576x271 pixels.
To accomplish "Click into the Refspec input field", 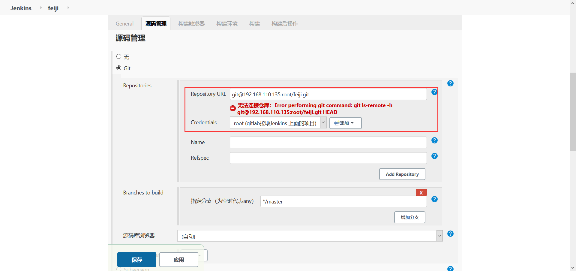I will coord(328,158).
